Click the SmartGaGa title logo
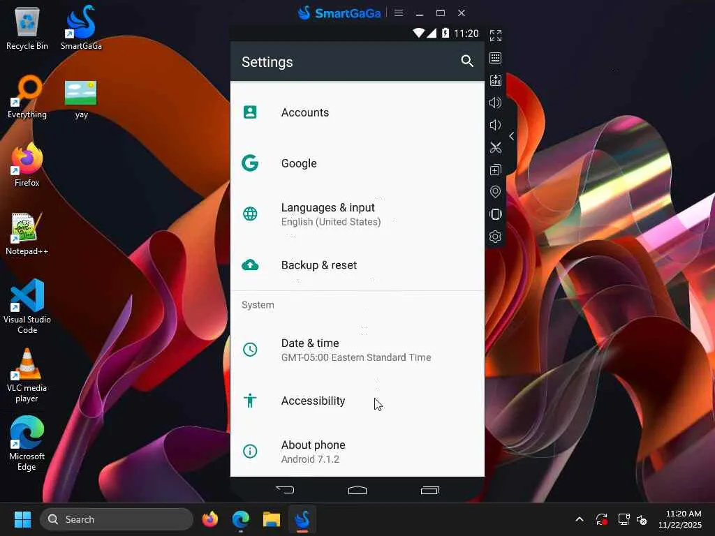Screen dimensions: 715x536 [339, 13]
